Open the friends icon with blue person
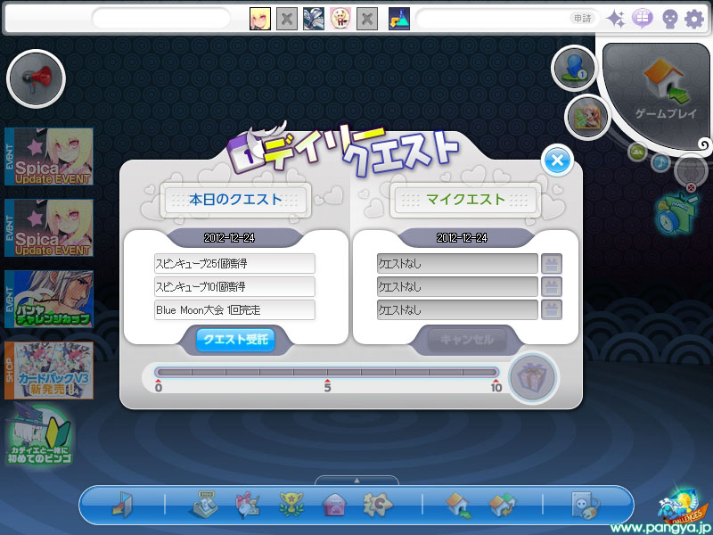This screenshot has width=713, height=535. click(574, 69)
